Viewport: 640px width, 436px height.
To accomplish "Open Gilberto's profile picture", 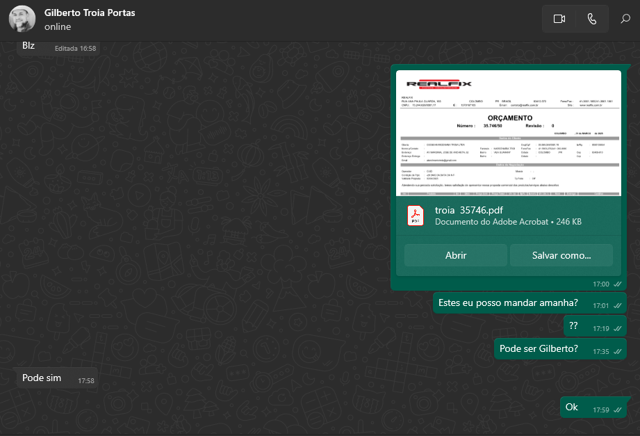I will [22, 19].
